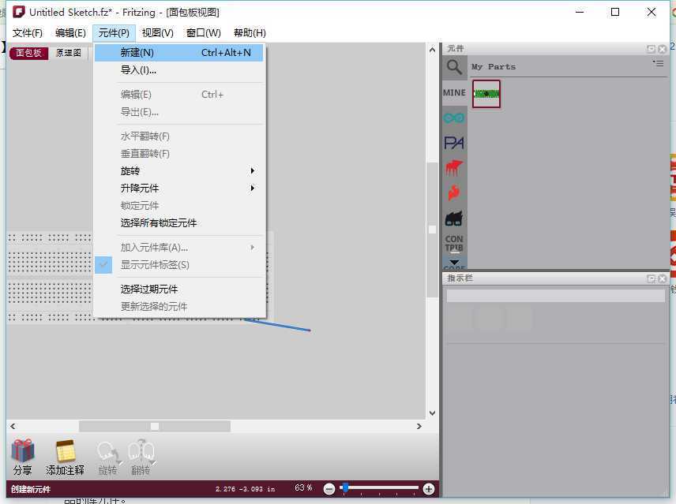Click the vertical scrollbar thumb
This screenshot has height=504, width=676.
pyautogui.click(x=433, y=230)
